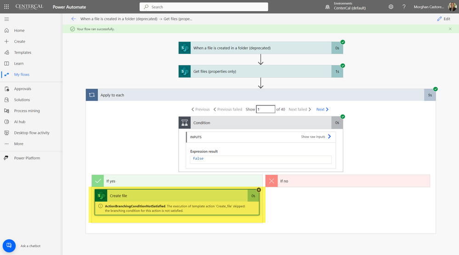Click Edit to modify the flow
This screenshot has height=255, width=459.
[443, 19]
